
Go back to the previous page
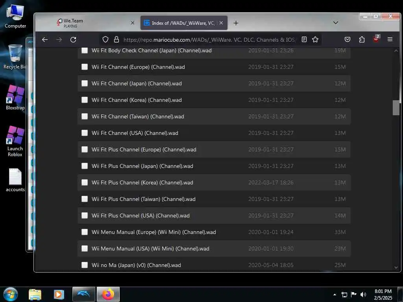click(x=45, y=40)
